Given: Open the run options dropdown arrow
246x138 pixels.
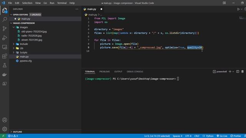Looking at the screenshot, I should click(242, 9).
